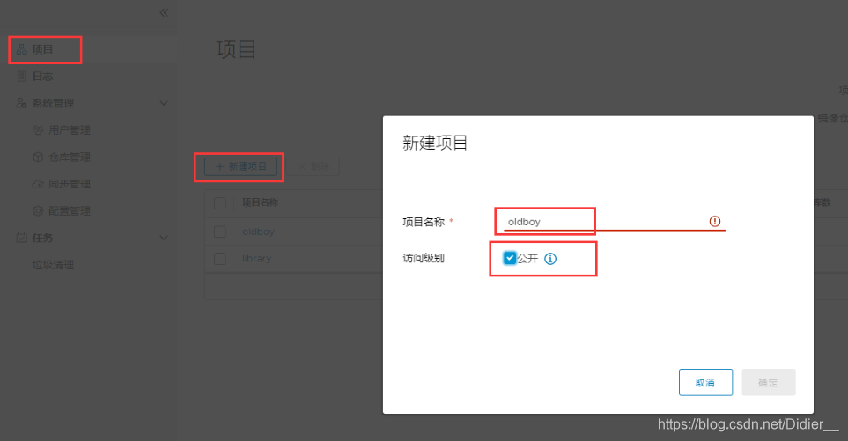Sort by 项目名称 column header
The image size is (848, 441).
click(260, 202)
